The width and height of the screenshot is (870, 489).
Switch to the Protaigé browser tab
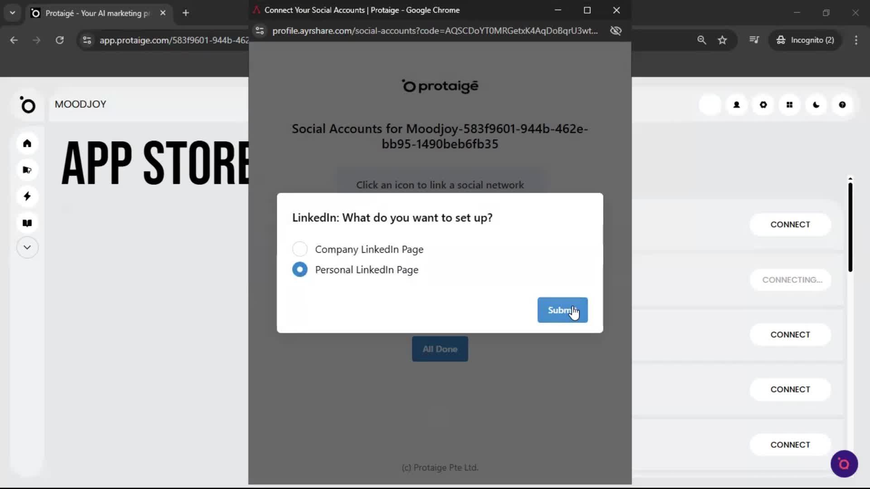click(91, 13)
